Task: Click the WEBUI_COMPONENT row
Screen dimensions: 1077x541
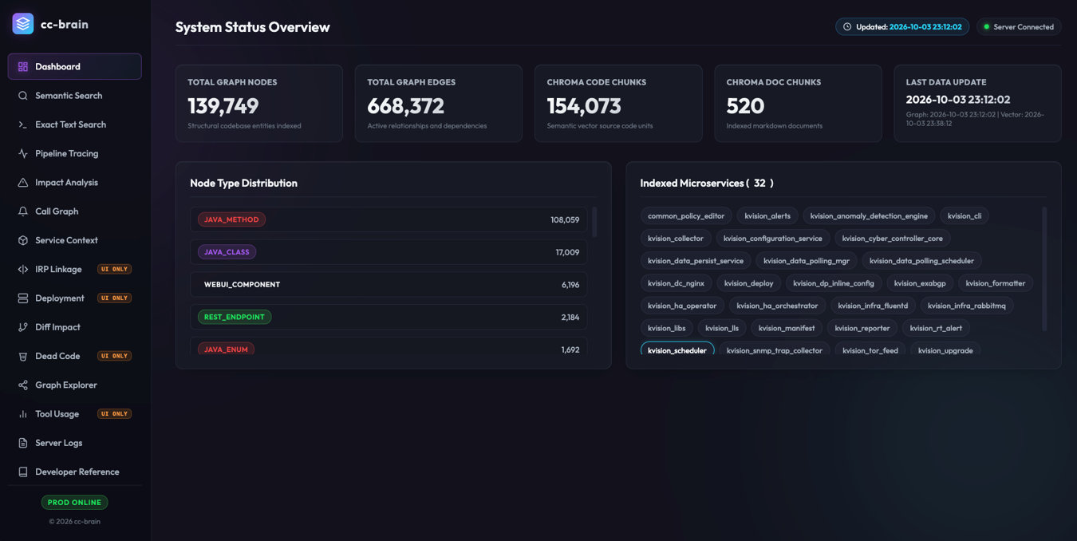Action: [389, 285]
